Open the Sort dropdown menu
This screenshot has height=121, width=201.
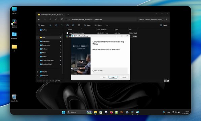coord(88,25)
